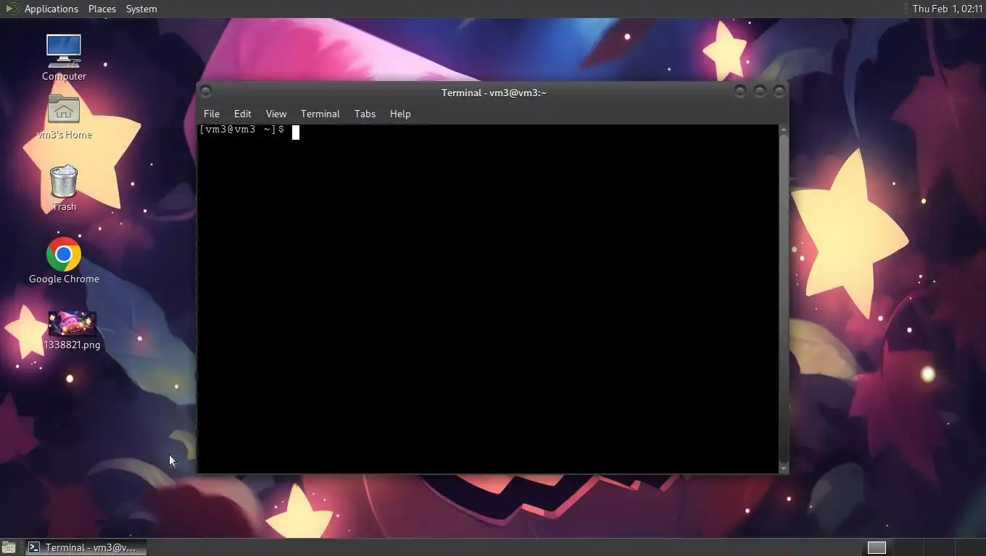Open the File menu in Terminal

212,114
